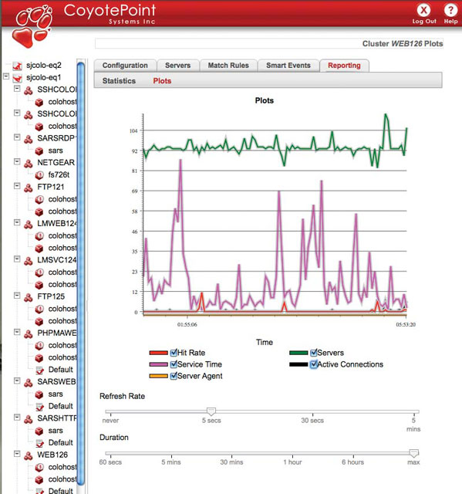Click the Servers green legend swatch
This screenshot has width=462, height=494.
tap(298, 353)
